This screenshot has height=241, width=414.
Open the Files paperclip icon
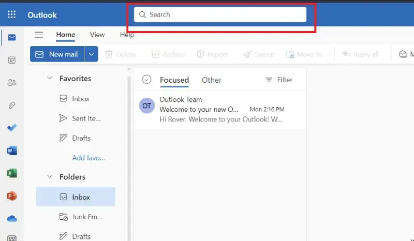tap(12, 106)
